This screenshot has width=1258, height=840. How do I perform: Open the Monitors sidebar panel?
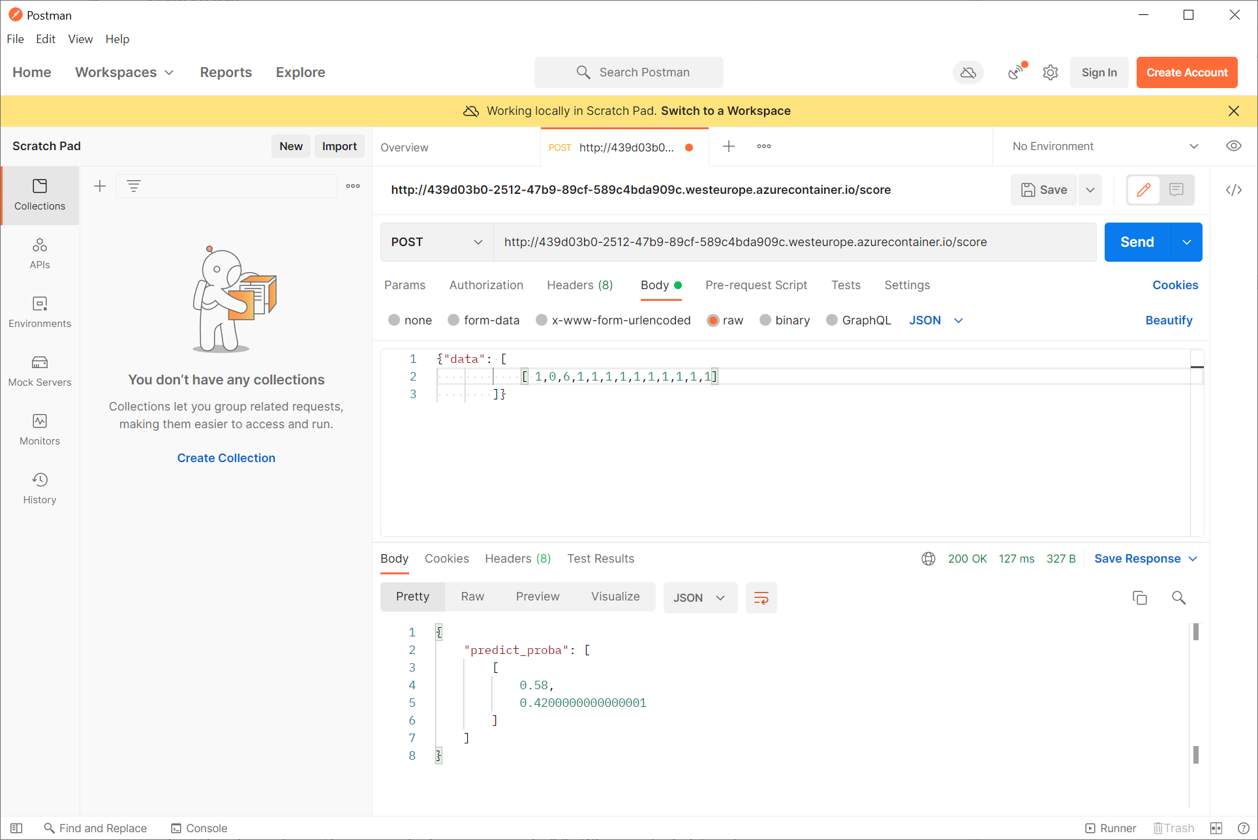[40, 429]
